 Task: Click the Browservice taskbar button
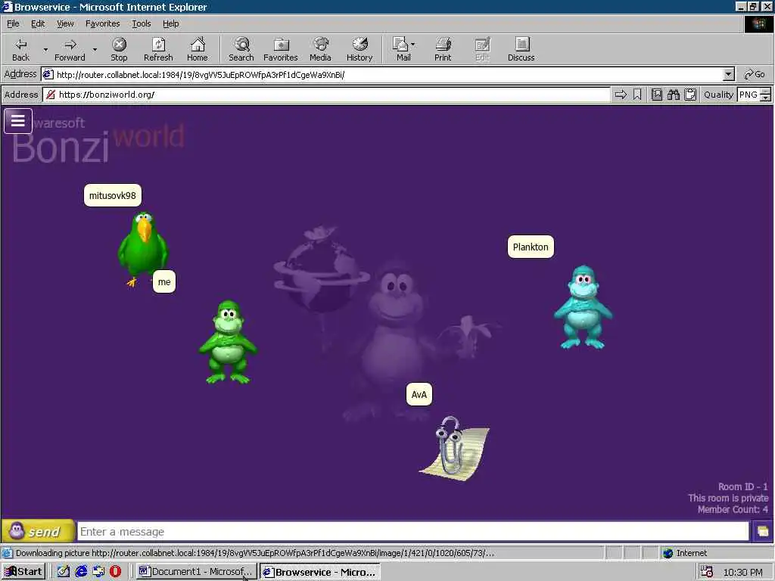(320, 572)
